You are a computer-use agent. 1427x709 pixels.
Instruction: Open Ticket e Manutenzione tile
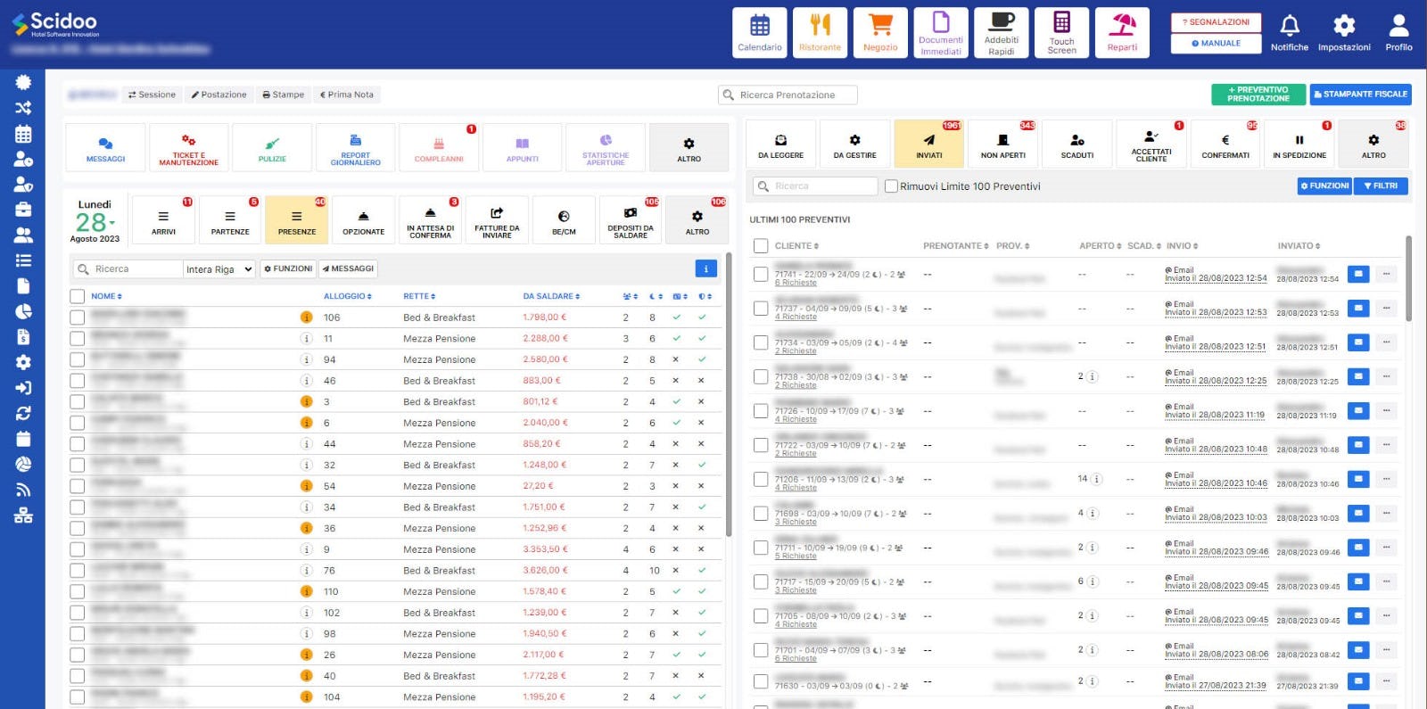tap(188, 147)
